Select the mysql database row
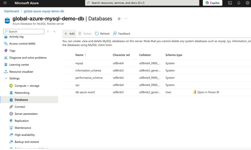The width and height of the screenshot is (251, 150). [x=157, y=63]
